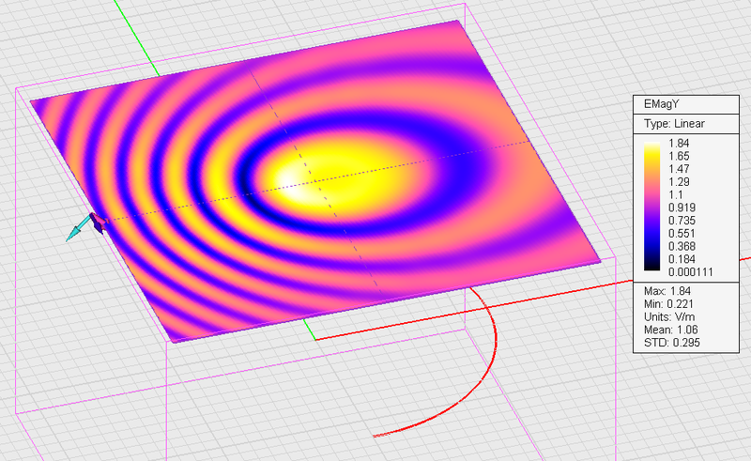Click the 'Type: Linear' legend label
751x461 pixels.
(674, 124)
